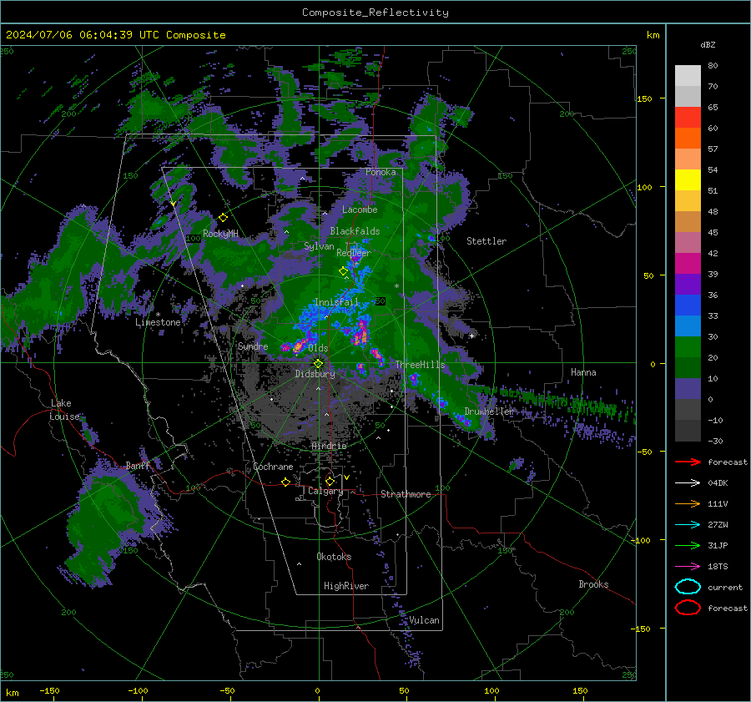This screenshot has height=702, width=751.
Task: Click the yellow diamond marker near RockyMH
Action: (x=223, y=218)
